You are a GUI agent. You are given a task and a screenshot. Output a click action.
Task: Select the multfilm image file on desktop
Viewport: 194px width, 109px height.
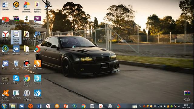click(27, 21)
